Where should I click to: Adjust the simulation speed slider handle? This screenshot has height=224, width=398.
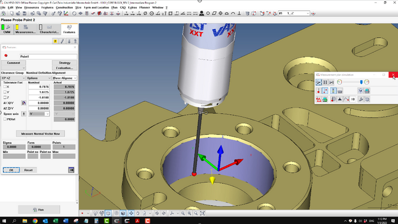361,82
